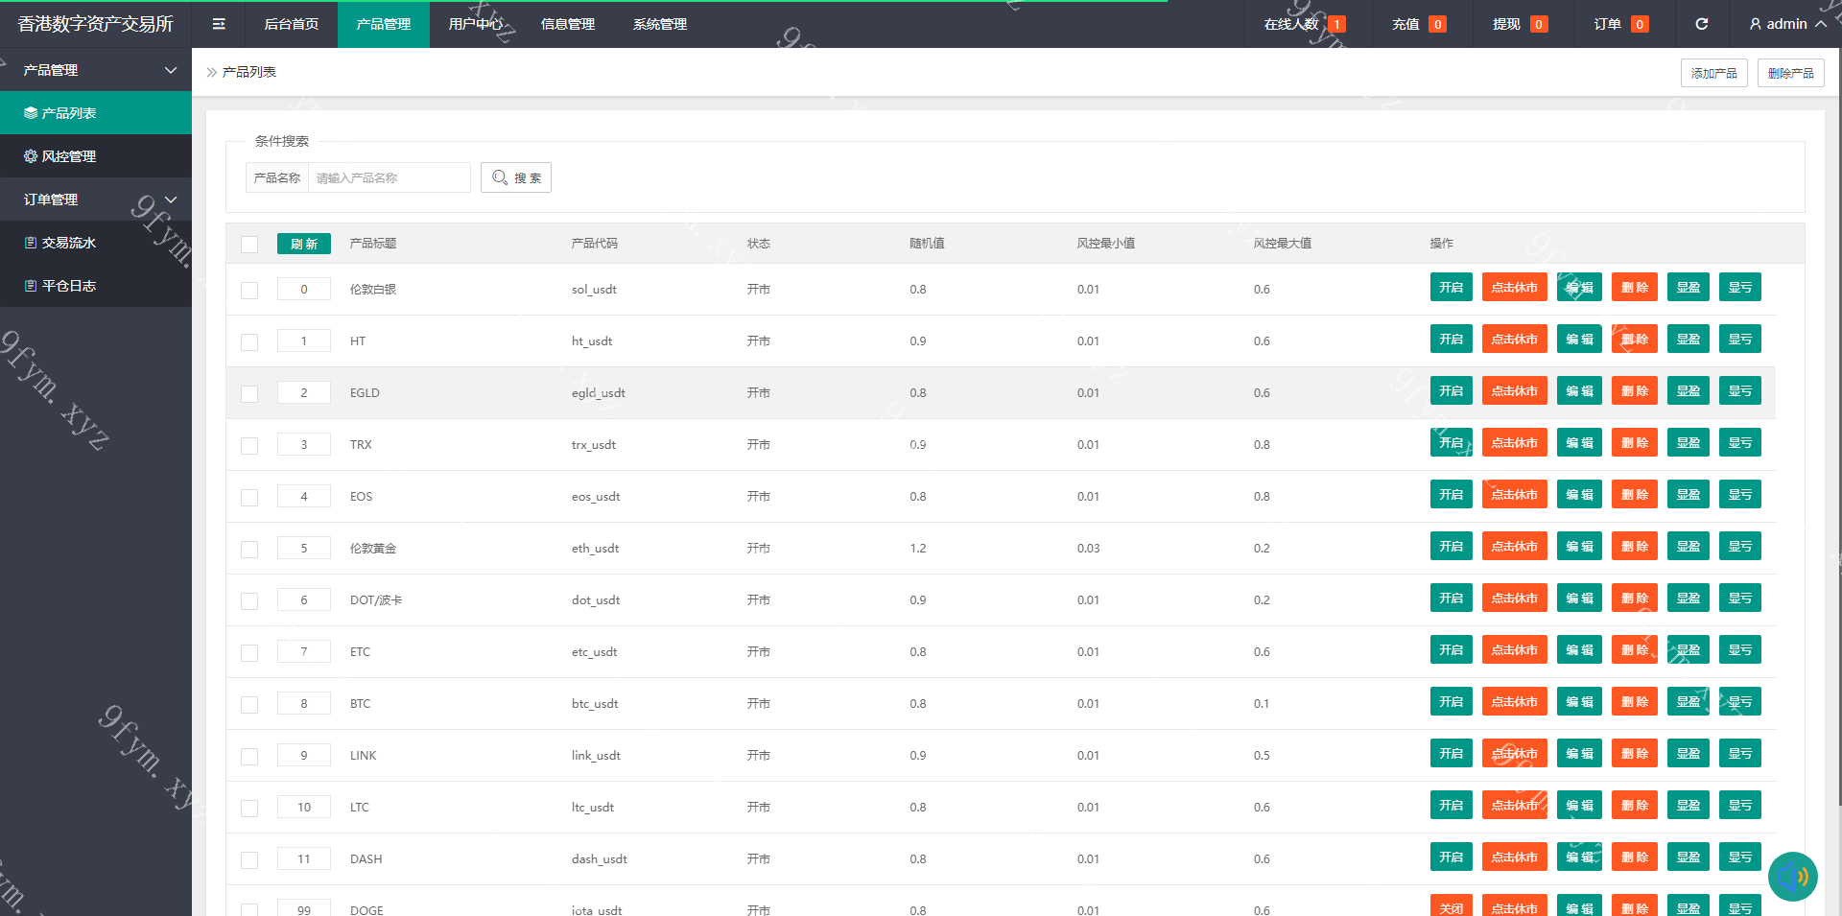Click product title text EGLD
Image resolution: width=1842 pixels, height=916 pixels.
[365, 392]
